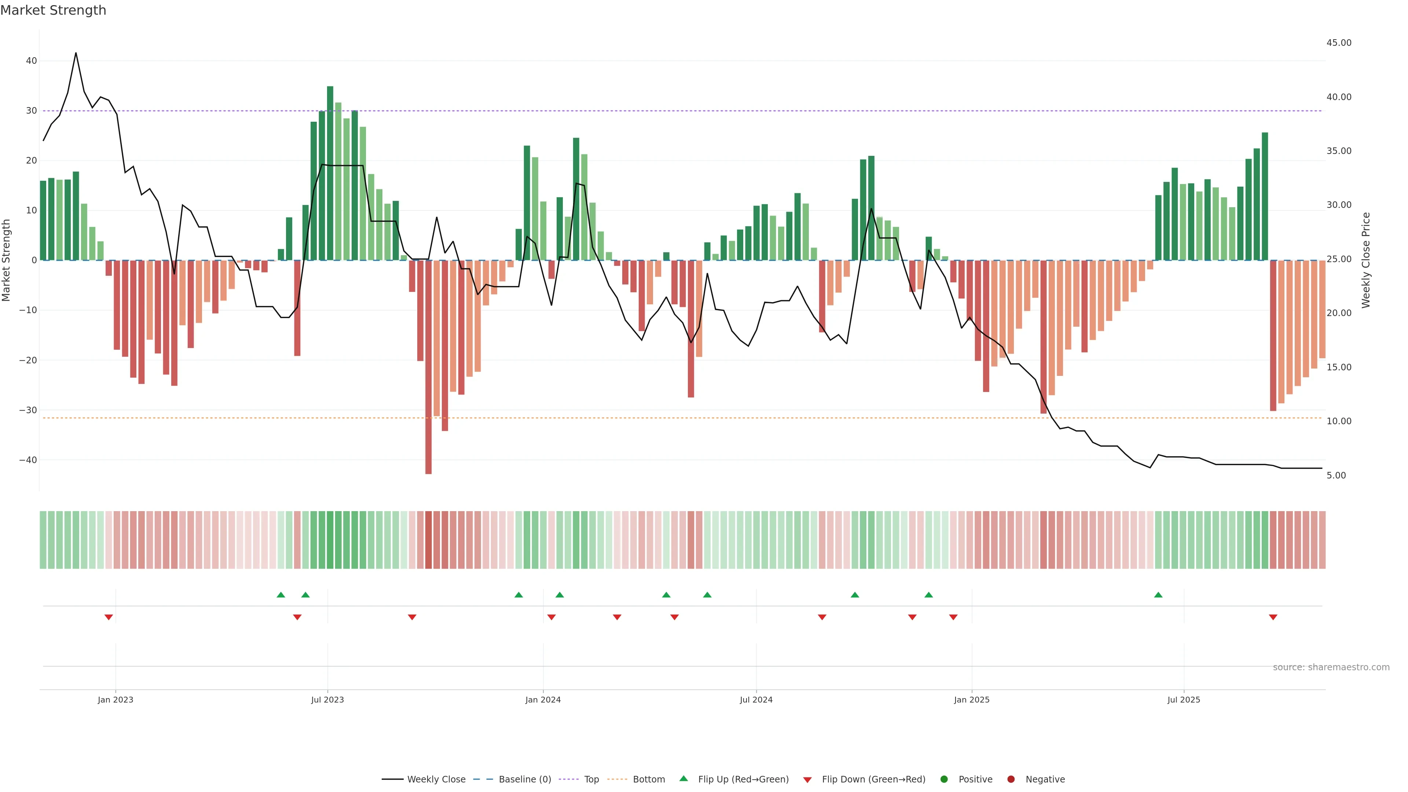Click the Weekly Close Price axis title
This screenshot has height=792, width=1408.
coord(1366,260)
